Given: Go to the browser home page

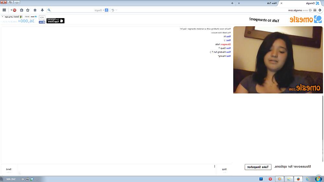Looking at the screenshot, I should (35, 10).
